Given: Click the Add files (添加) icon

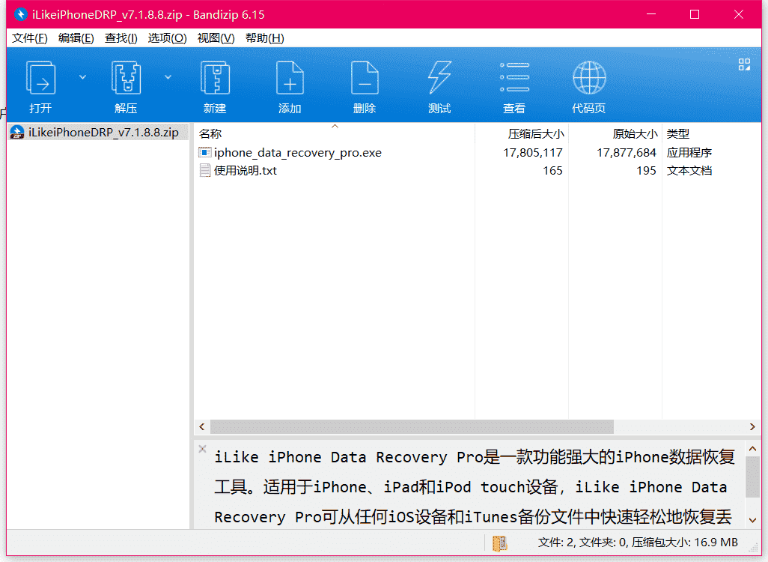Looking at the screenshot, I should 290,77.
